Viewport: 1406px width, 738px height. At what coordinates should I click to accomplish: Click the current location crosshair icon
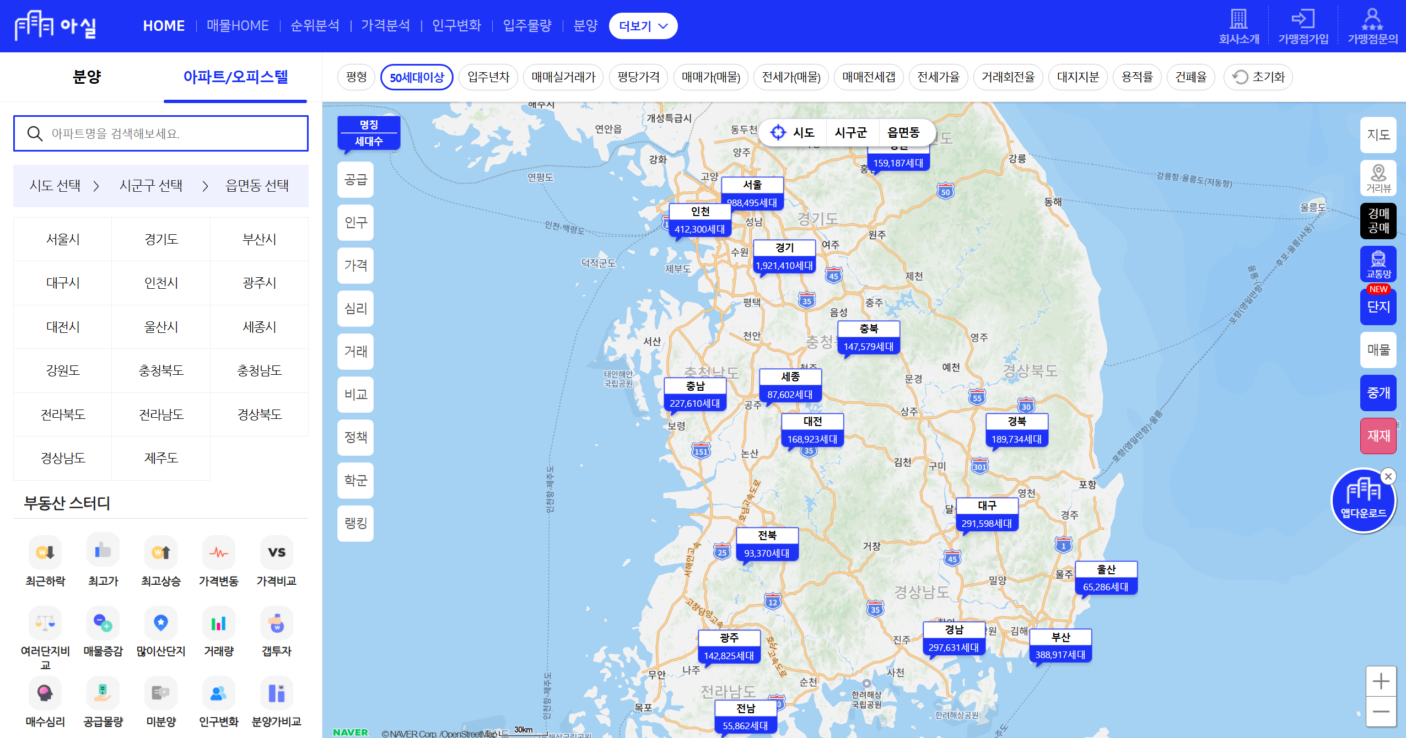(778, 132)
